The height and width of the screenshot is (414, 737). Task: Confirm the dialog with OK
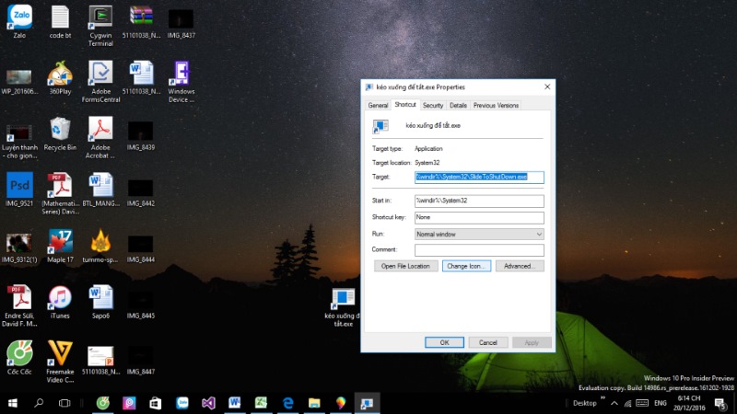pyautogui.click(x=444, y=342)
